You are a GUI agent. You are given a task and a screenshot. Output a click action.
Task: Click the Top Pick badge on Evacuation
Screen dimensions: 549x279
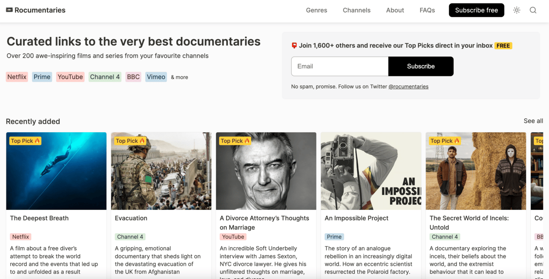[130, 141]
